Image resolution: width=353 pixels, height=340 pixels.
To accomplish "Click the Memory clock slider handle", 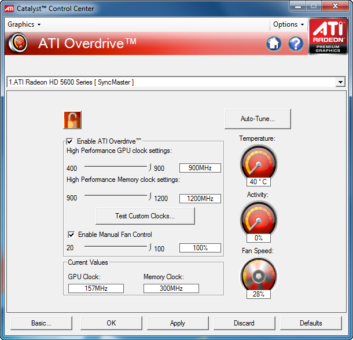I will [149, 196].
